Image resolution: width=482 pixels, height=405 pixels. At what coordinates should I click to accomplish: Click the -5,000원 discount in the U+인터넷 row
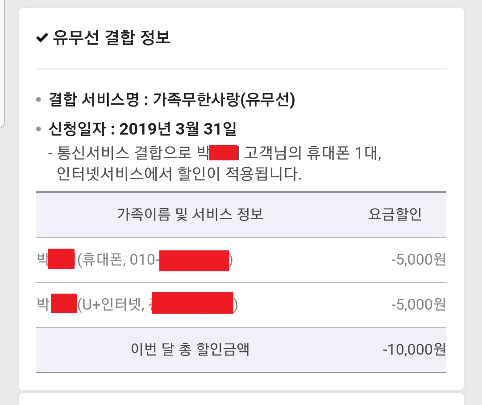(418, 305)
